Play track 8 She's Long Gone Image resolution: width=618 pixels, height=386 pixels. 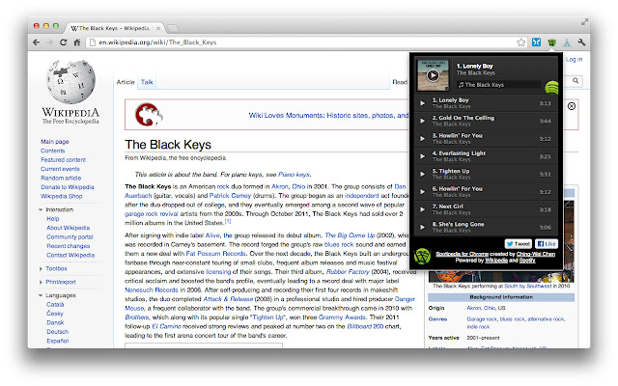[422, 228]
